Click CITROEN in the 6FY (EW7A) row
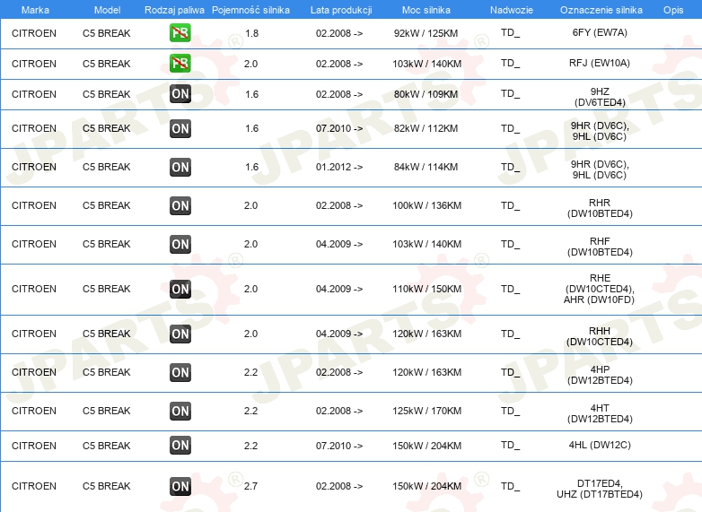702x512 pixels. [34, 33]
